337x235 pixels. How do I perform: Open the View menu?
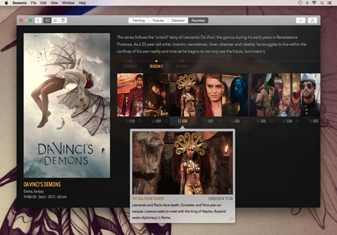click(x=54, y=3)
